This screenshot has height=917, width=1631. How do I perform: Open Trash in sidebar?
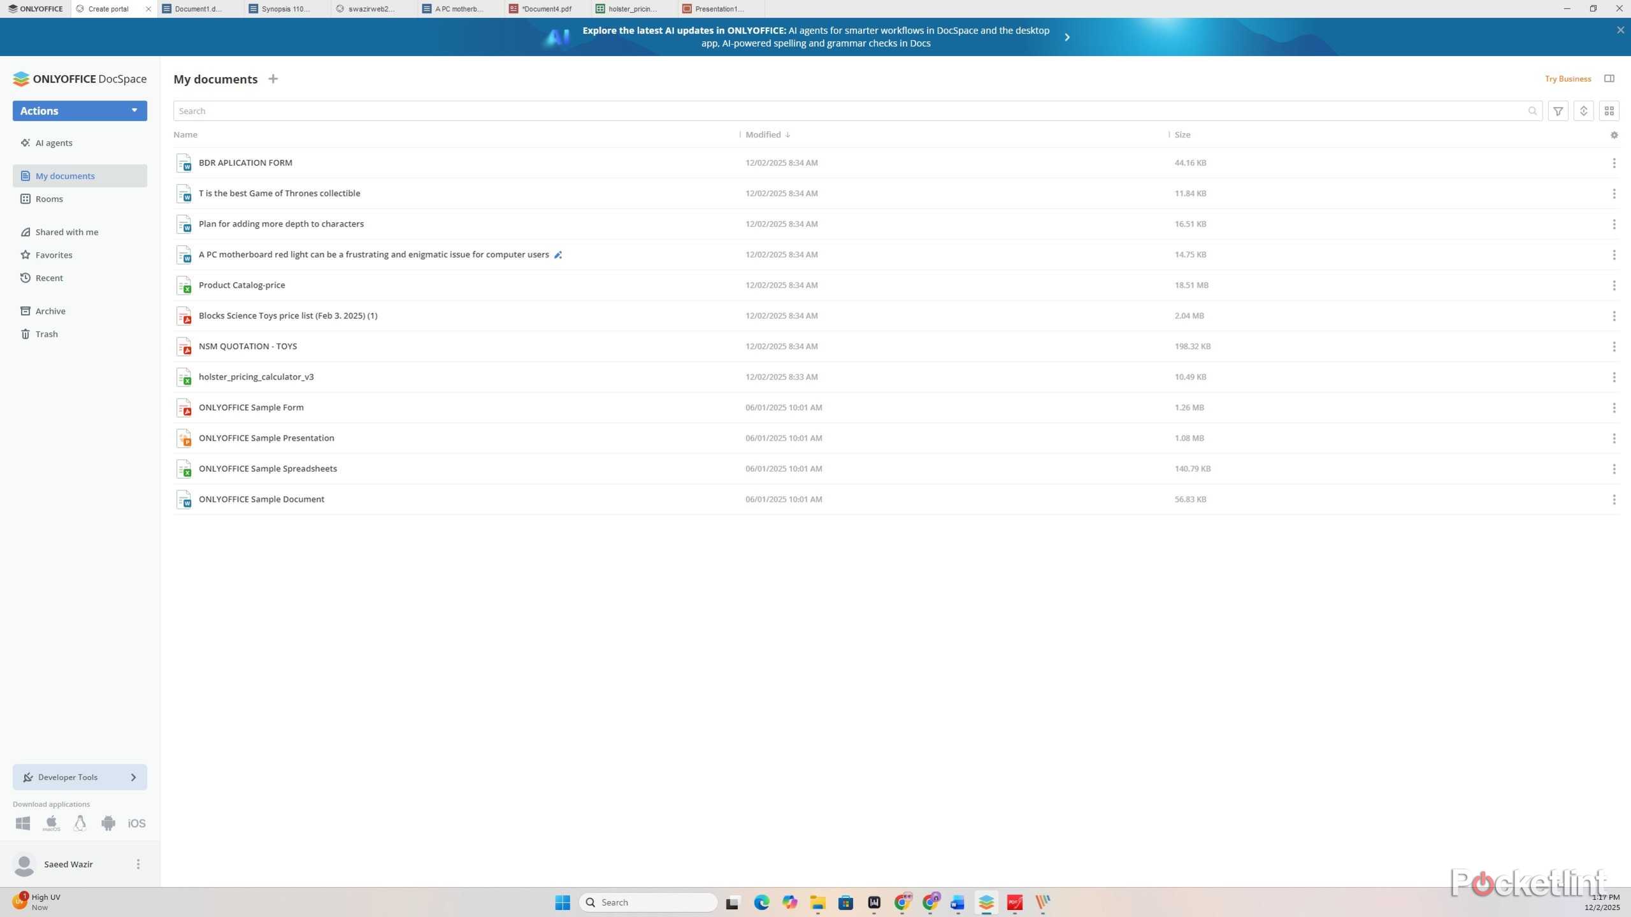[80, 334]
